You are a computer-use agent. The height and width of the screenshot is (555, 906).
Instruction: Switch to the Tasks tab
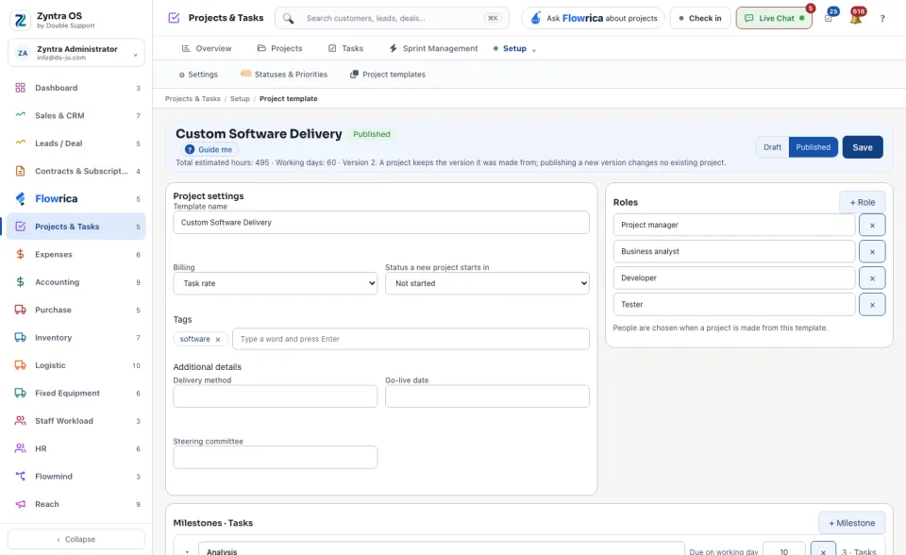click(345, 48)
